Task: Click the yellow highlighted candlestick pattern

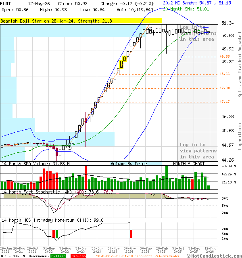Action: 123,62
